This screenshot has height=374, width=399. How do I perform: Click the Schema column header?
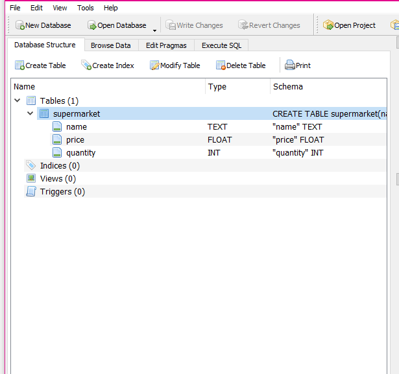328,87
